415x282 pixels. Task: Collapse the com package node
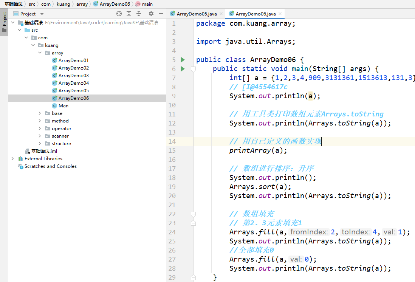[x=26, y=37]
